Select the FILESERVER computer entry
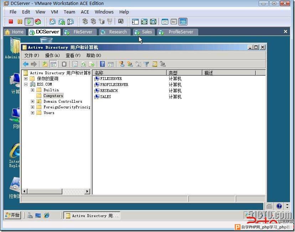295x232 pixels. pos(111,79)
